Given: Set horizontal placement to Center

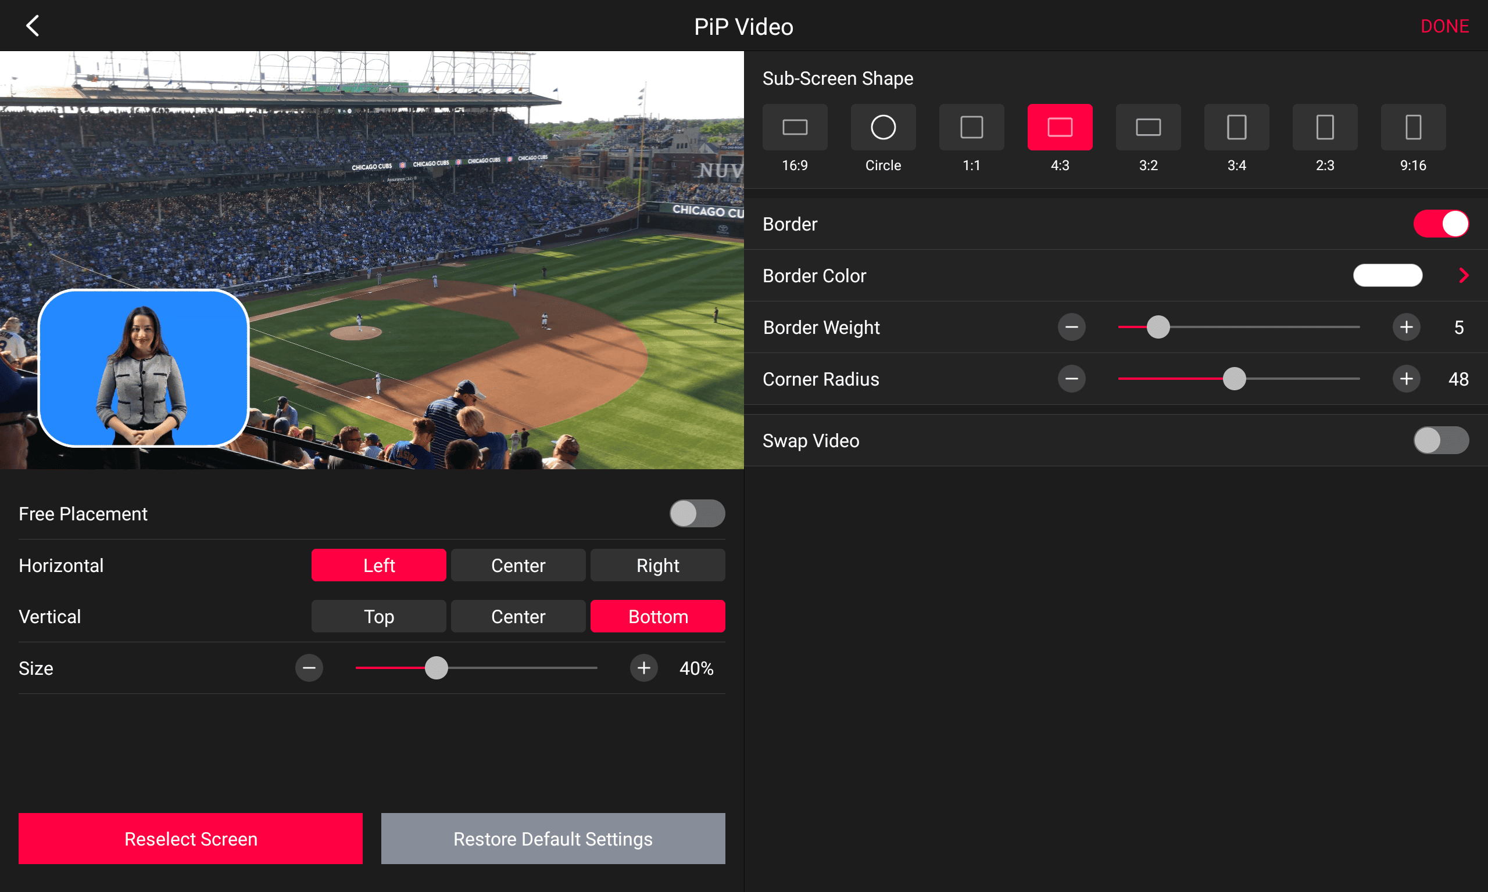Looking at the screenshot, I should click(x=518, y=565).
